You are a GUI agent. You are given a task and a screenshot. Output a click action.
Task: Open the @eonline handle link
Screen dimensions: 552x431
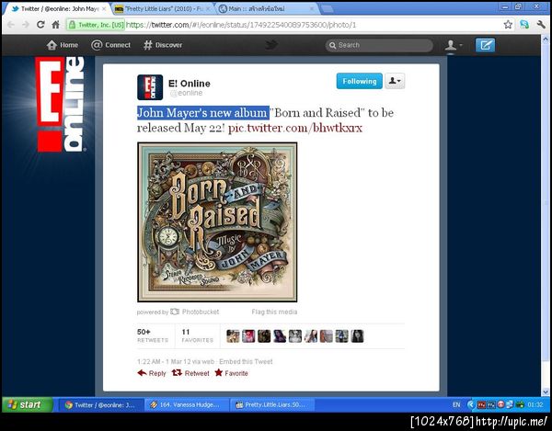click(186, 93)
